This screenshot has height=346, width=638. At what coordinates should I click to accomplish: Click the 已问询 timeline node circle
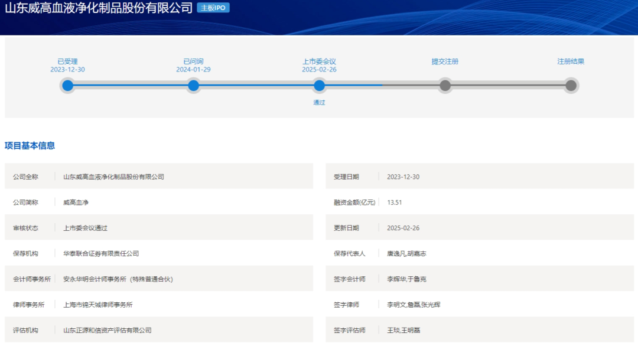[x=193, y=86]
